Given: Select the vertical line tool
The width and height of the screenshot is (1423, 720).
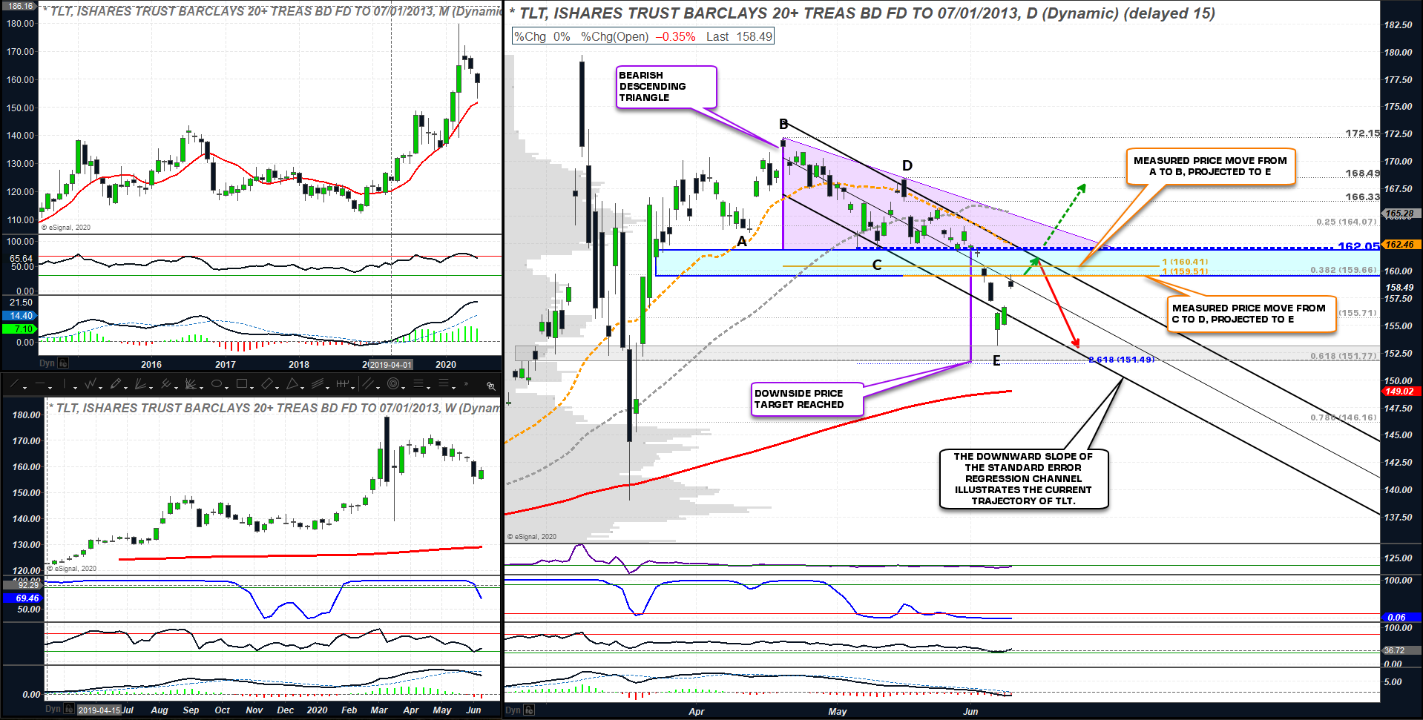Looking at the screenshot, I should [65, 384].
